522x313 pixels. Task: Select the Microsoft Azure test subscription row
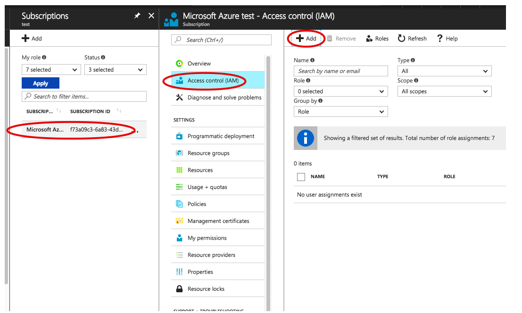[84, 129]
